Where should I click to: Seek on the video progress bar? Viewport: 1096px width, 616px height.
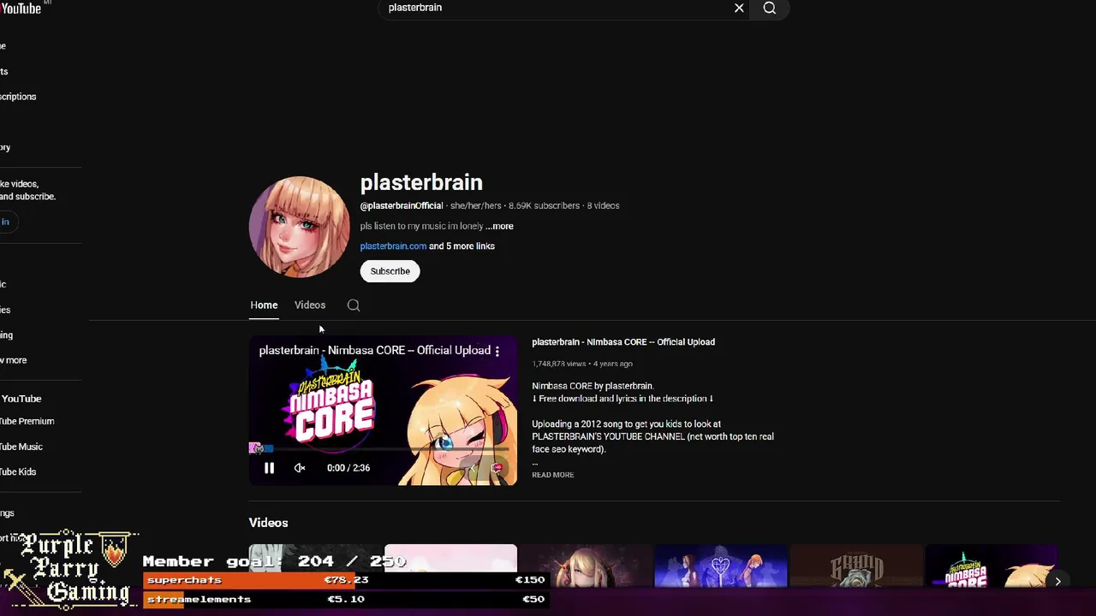click(383, 449)
